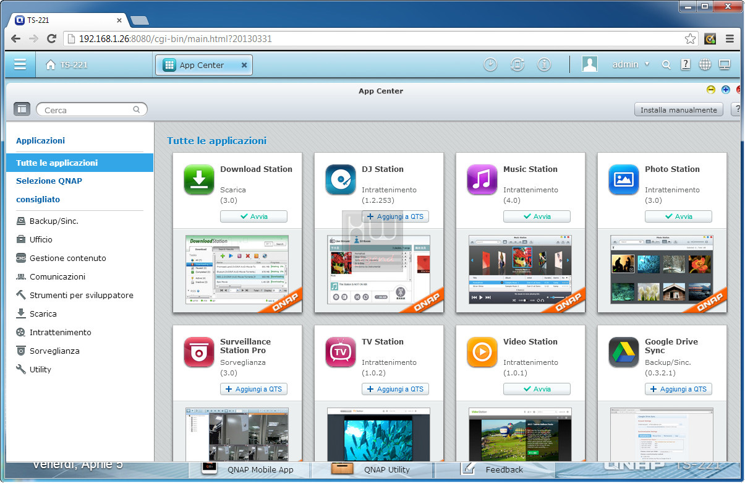The image size is (745, 483).
Task: Open the external devices icon
Action: click(517, 64)
